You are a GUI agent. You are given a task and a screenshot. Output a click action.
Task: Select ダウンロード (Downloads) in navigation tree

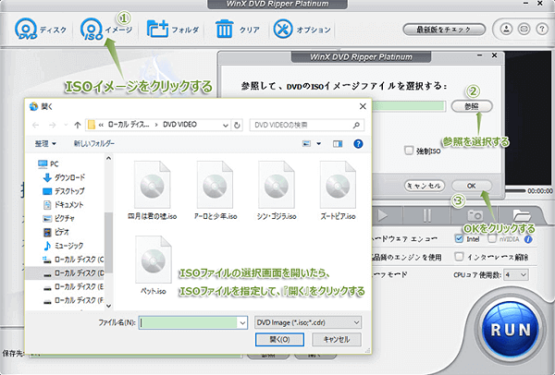click(64, 177)
